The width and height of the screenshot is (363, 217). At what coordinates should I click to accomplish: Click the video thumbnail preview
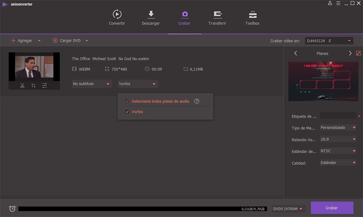coord(34,67)
